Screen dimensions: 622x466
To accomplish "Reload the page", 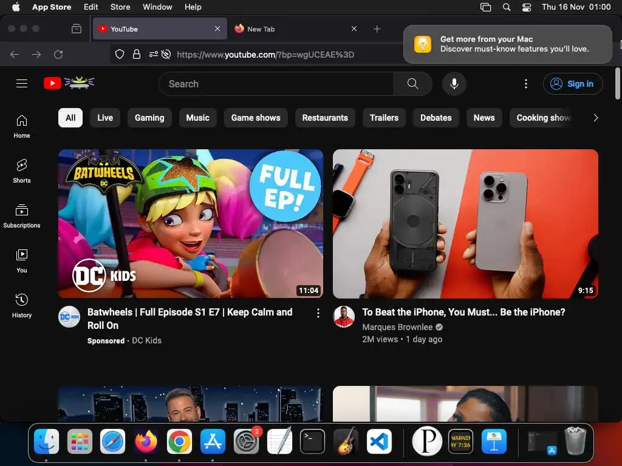I will (x=58, y=54).
